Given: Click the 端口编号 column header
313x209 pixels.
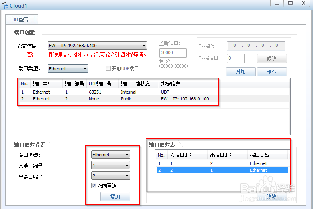Looking at the screenshot, I should coord(75,84).
